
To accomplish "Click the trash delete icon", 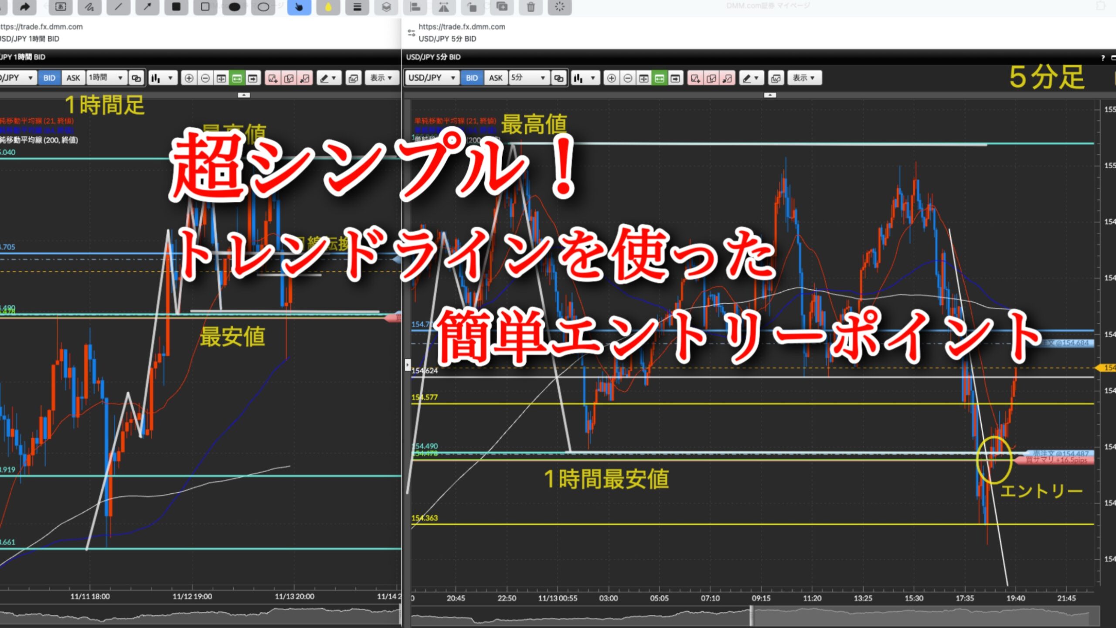I will coord(531,7).
